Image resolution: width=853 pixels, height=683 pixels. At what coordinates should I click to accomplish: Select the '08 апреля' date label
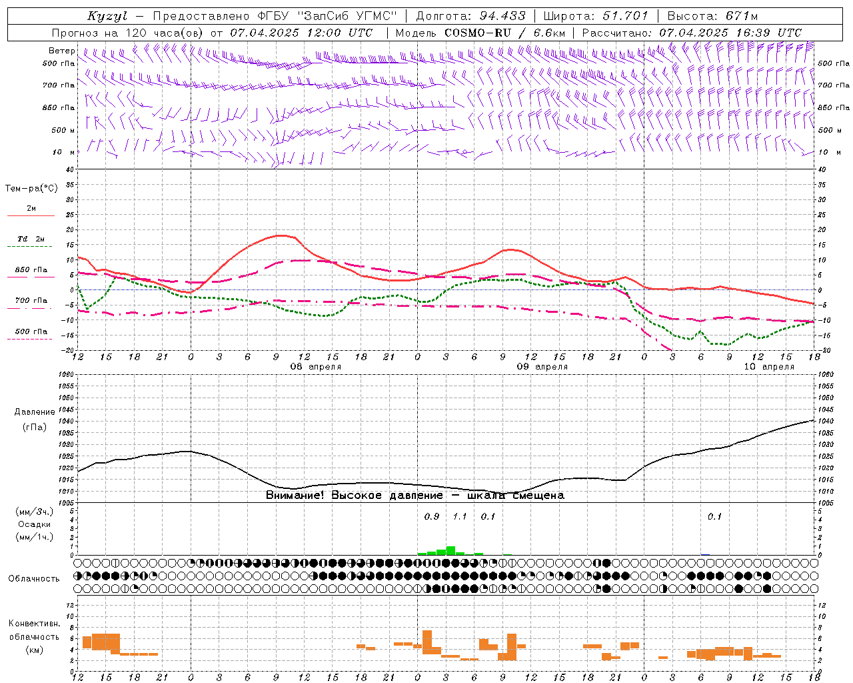pos(315,367)
